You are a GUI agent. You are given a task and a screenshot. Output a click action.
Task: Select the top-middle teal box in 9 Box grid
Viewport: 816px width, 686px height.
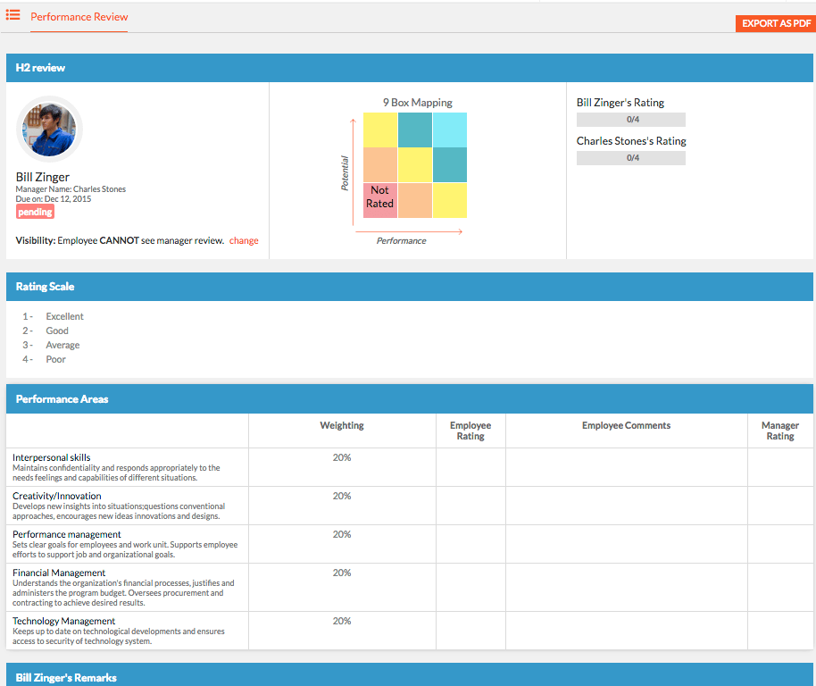(x=415, y=130)
